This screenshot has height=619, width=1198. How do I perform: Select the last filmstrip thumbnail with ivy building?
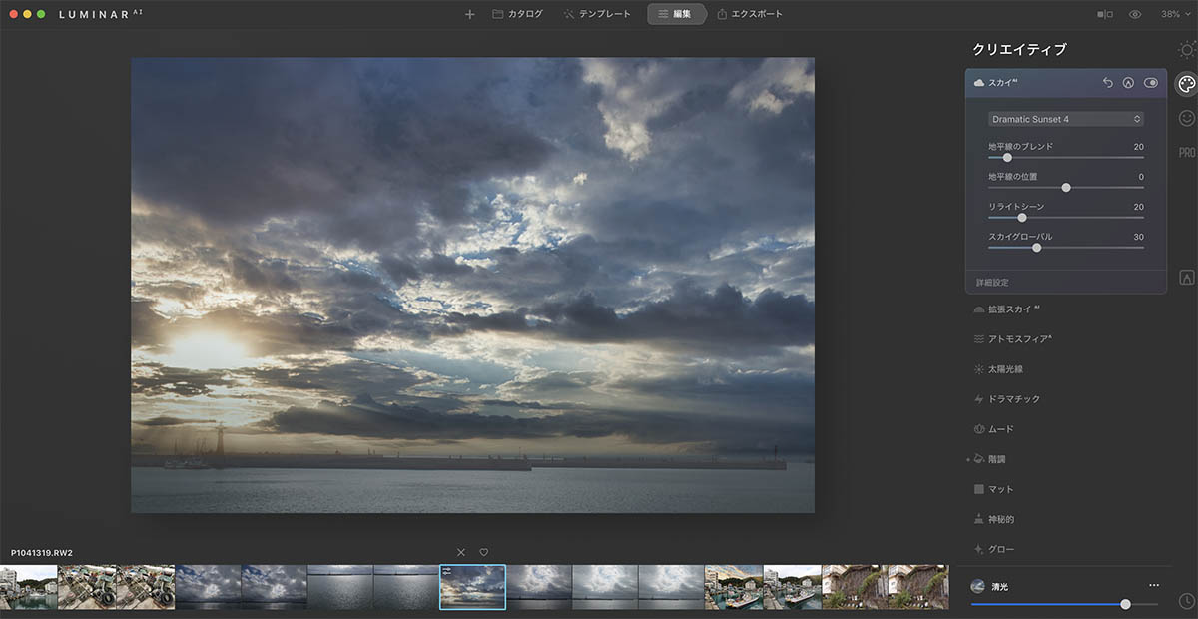(x=918, y=587)
